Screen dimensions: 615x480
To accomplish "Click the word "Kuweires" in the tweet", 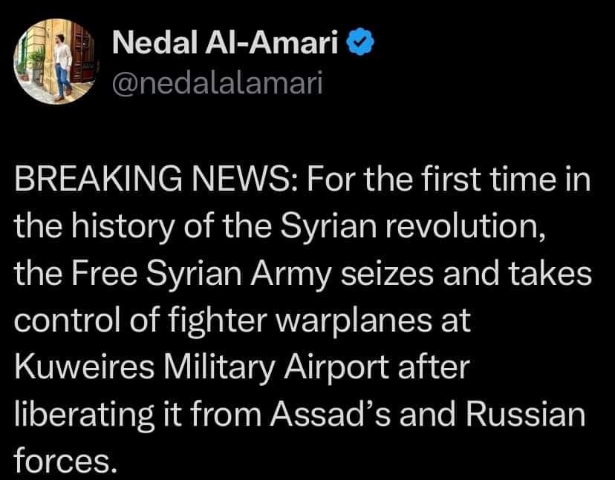I will tap(85, 367).
